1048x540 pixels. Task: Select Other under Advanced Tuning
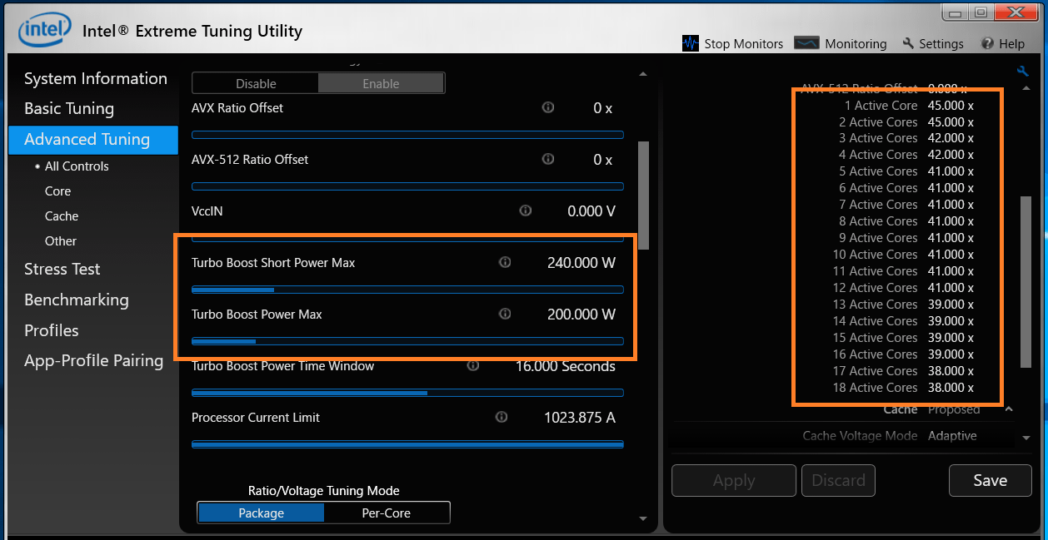[61, 241]
